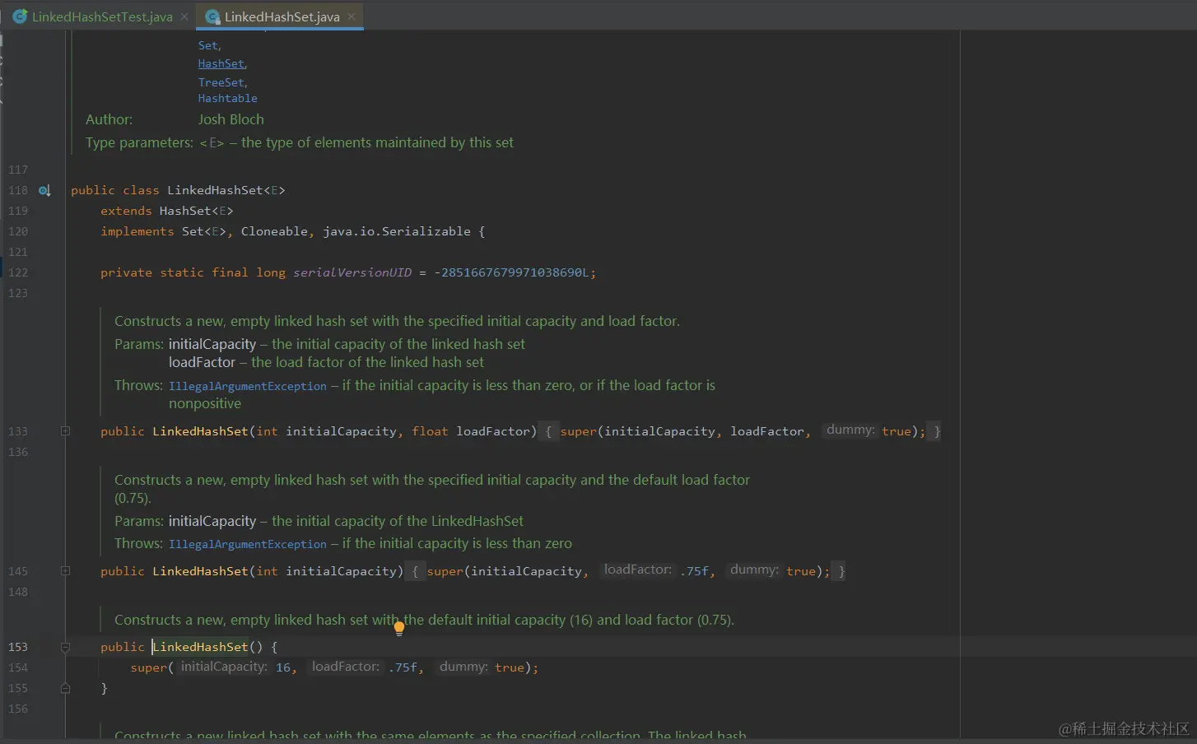This screenshot has width=1197, height=744.
Task: Click the collapsed brace after initialCapacity) on line 145
Action: pos(415,571)
